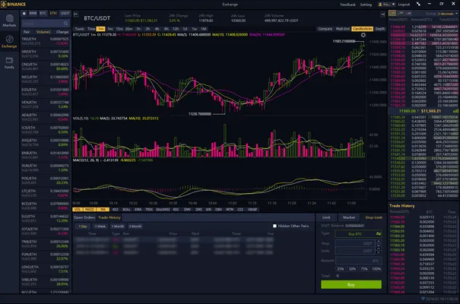
Task: Open the Open Orders tab
Action: [84, 217]
